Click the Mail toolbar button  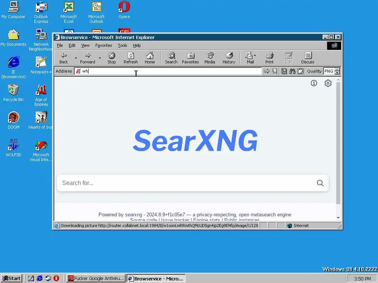[249, 58]
